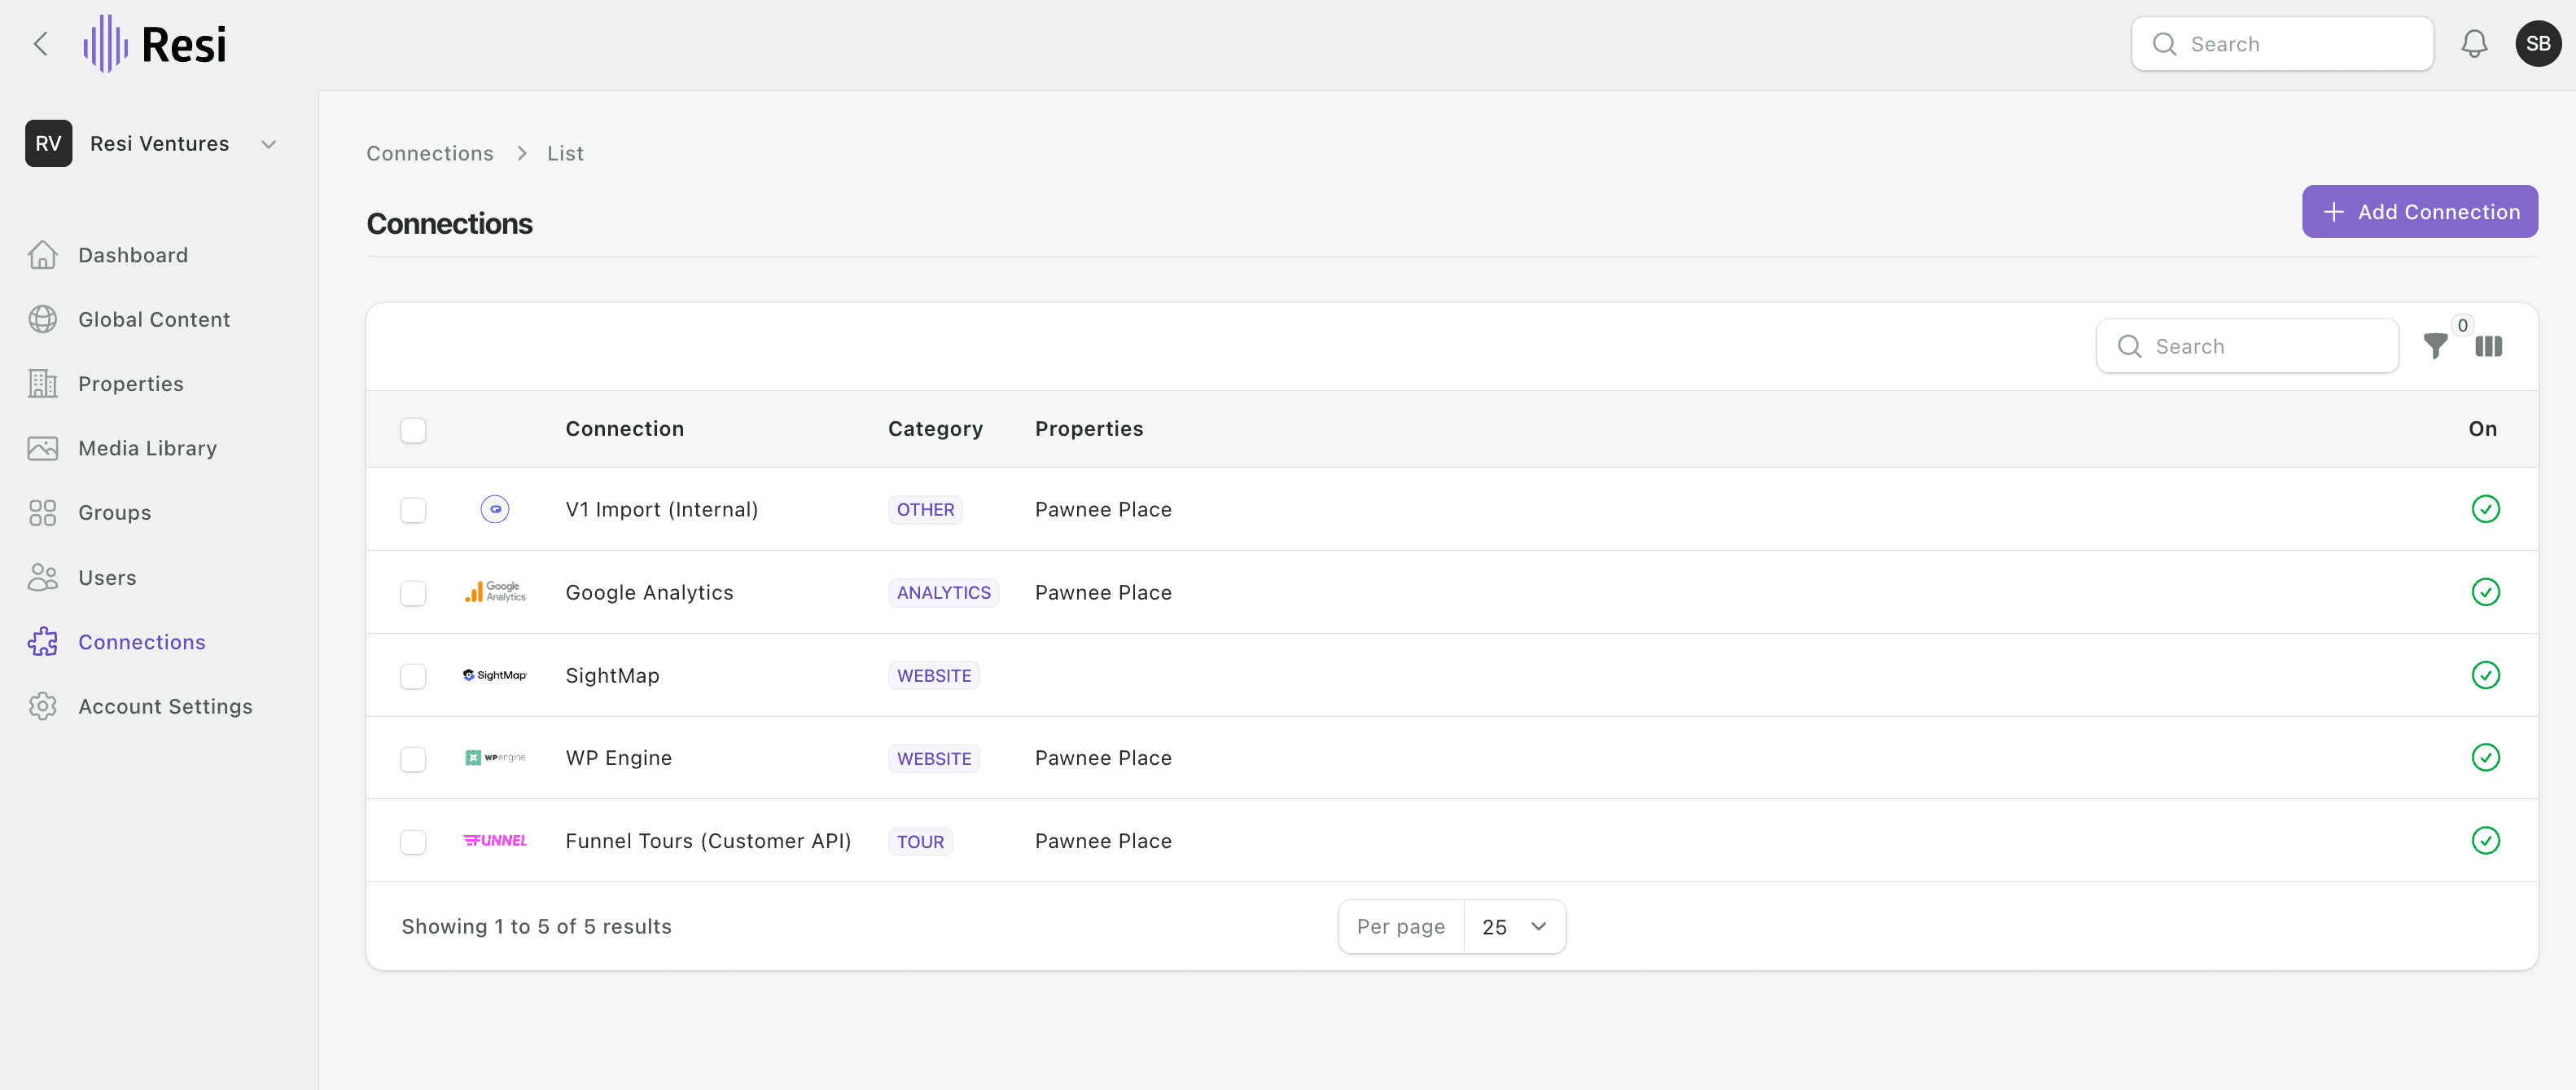Select Connections in the sidebar

tap(117, 643)
